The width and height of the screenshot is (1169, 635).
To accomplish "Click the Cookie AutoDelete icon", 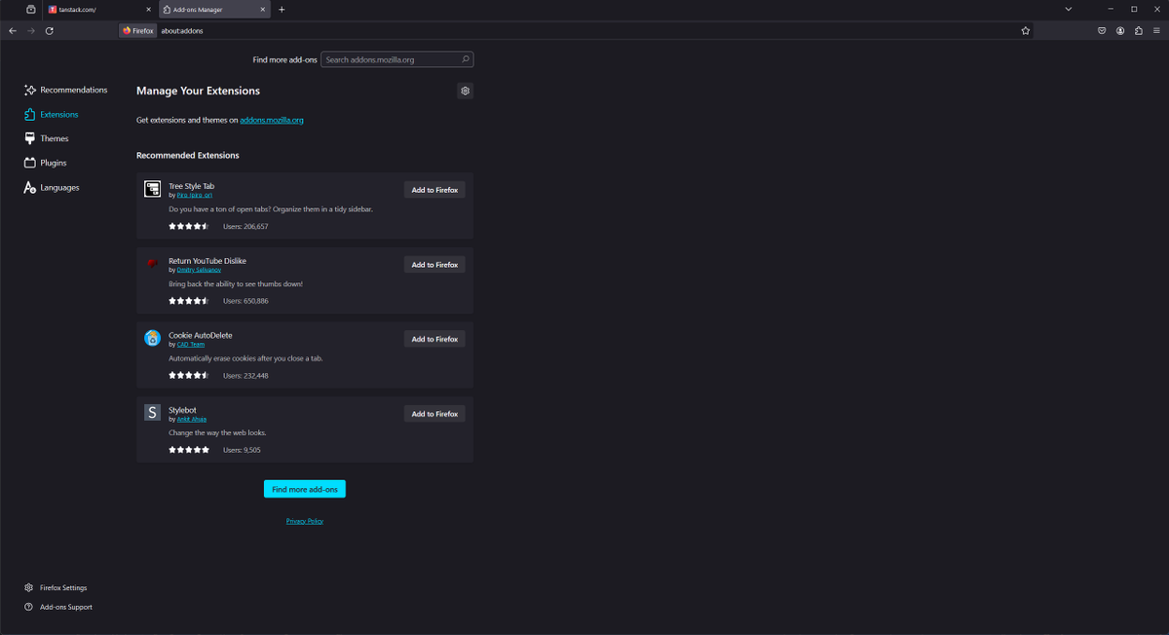I will [152, 338].
